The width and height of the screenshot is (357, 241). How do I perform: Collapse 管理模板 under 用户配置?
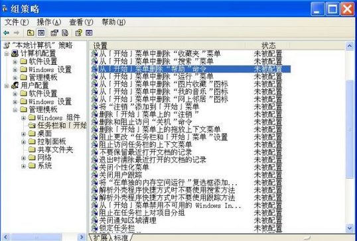pos(15,110)
